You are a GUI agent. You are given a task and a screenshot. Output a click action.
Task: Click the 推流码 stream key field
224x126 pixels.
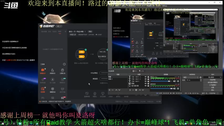pyautogui.click(x=104, y=79)
